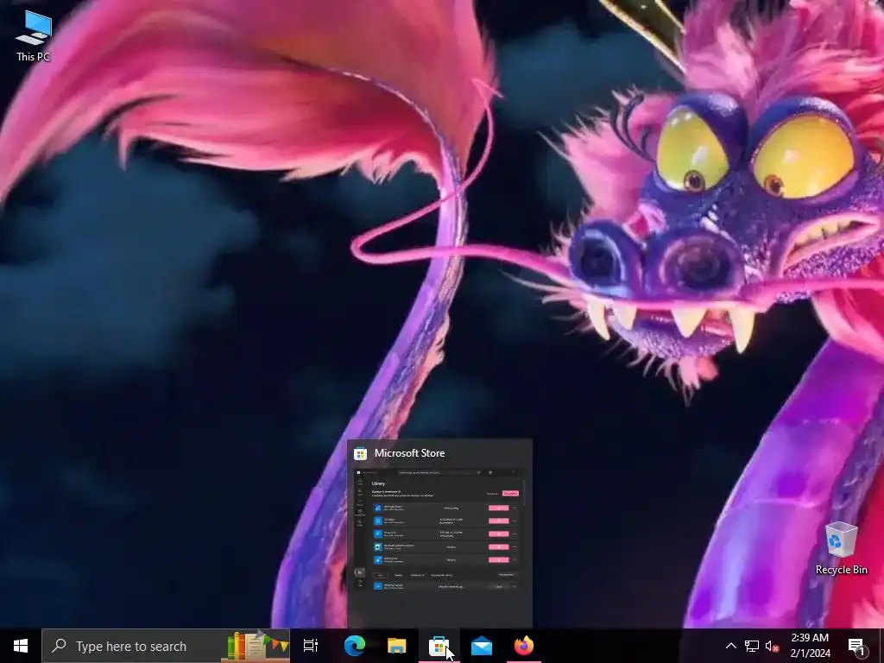Open the notification Action Center
The image size is (884, 663).
click(857, 646)
